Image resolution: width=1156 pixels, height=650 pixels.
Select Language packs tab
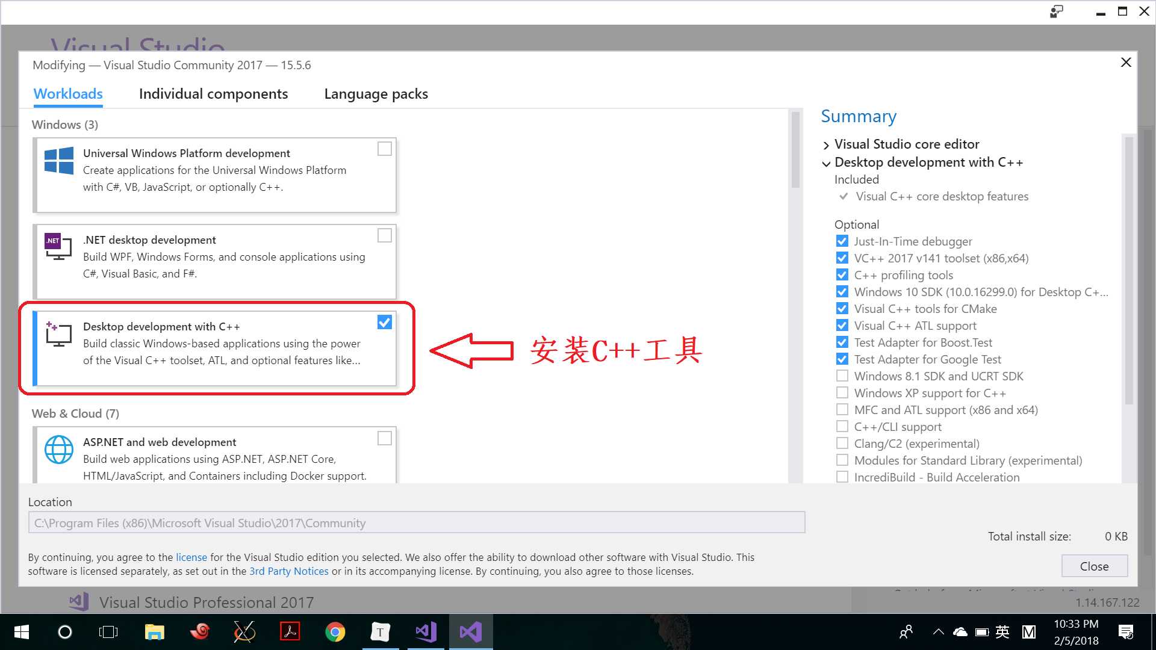(376, 93)
